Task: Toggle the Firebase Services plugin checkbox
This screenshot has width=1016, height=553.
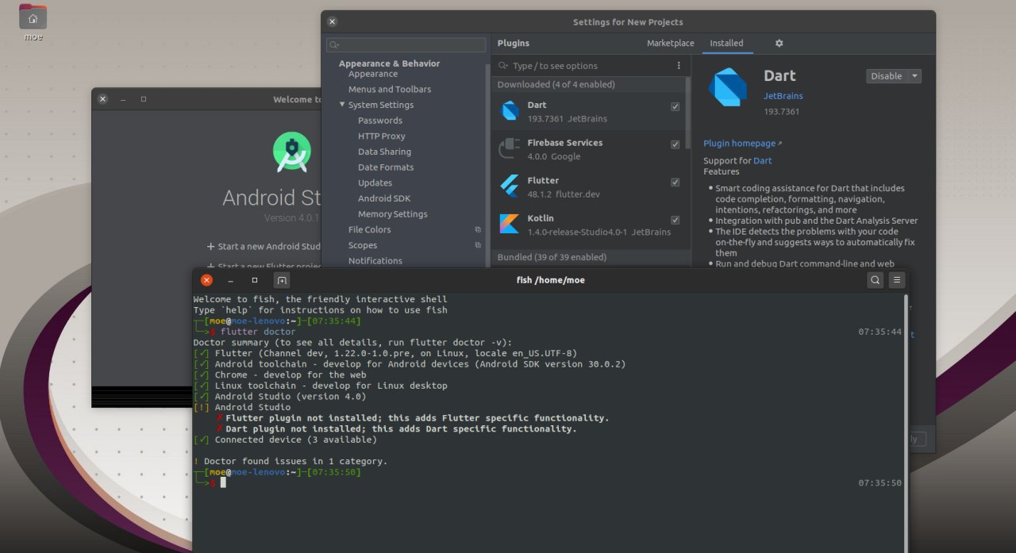Action: click(x=675, y=144)
